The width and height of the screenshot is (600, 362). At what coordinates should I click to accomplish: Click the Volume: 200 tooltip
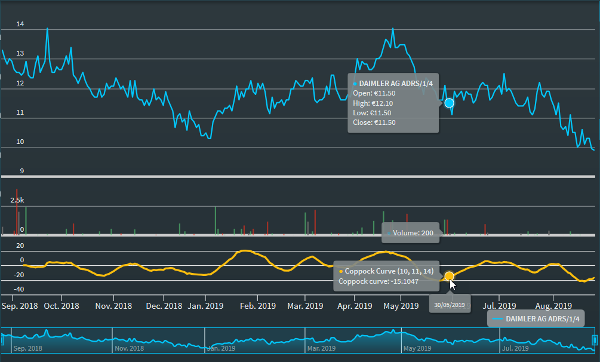pyautogui.click(x=410, y=232)
